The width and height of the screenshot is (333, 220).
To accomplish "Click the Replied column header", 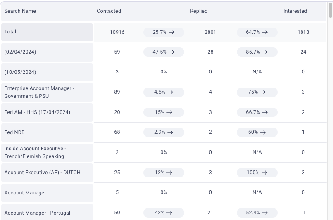I will click(x=199, y=11).
